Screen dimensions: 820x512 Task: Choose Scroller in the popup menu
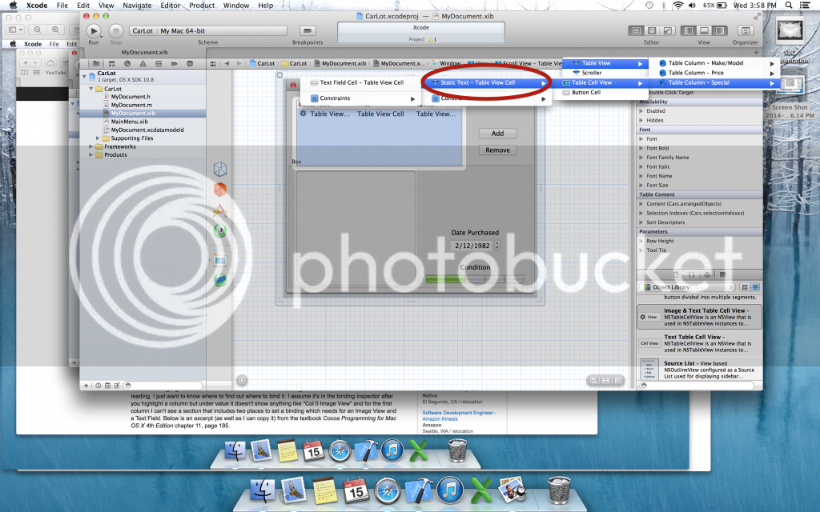(605, 73)
